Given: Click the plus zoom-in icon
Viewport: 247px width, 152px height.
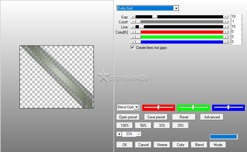Looking at the screenshot, I should [119, 134].
